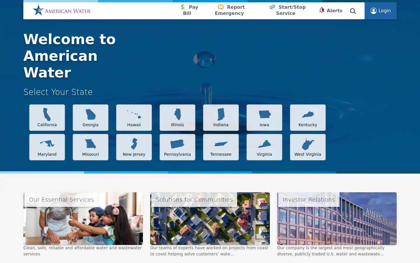Image resolution: width=420 pixels, height=263 pixels.
Task: Select the West Virginia state shape icon
Action: pyautogui.click(x=308, y=144)
